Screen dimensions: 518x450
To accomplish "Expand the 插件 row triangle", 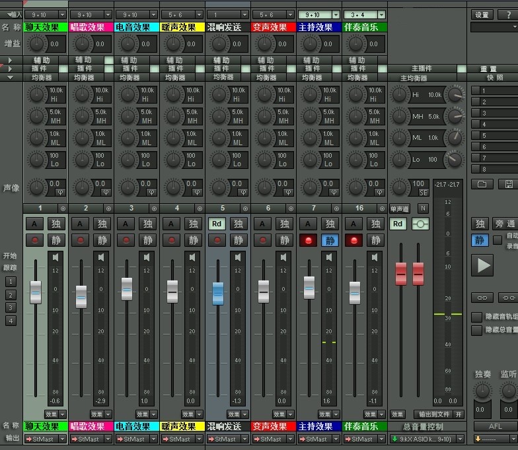I will click(x=10, y=69).
